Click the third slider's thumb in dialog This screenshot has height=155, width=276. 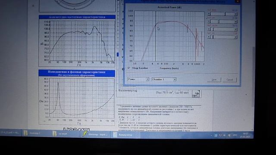(x=212, y=29)
